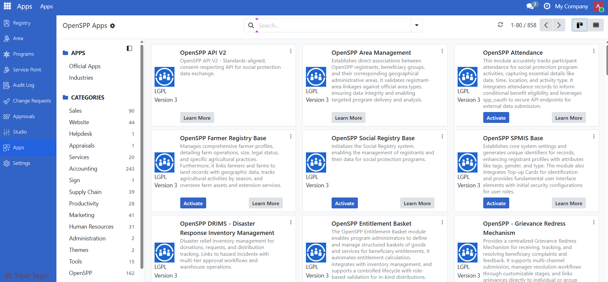Image resolution: width=608 pixels, height=282 pixels.
Task: Click the search magnifier icon
Action: pos(251,25)
